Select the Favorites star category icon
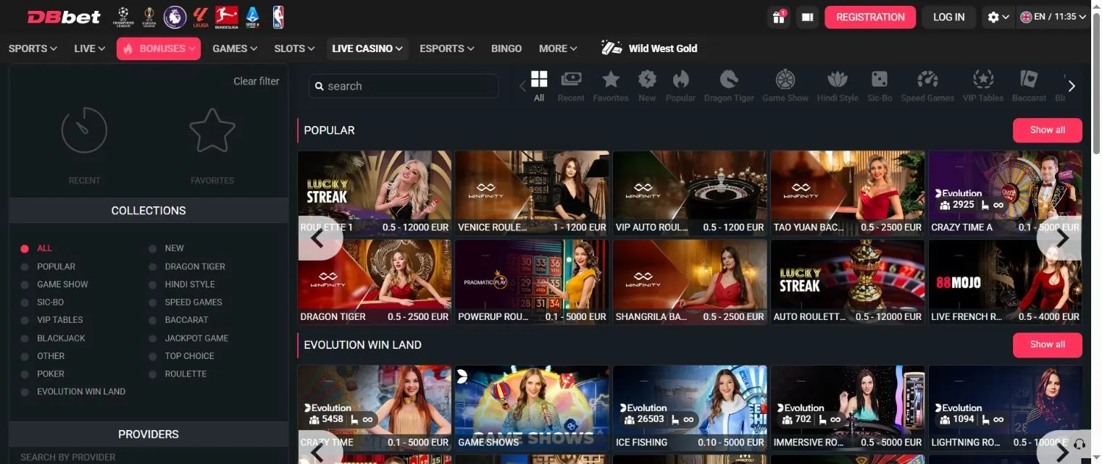 (611, 85)
